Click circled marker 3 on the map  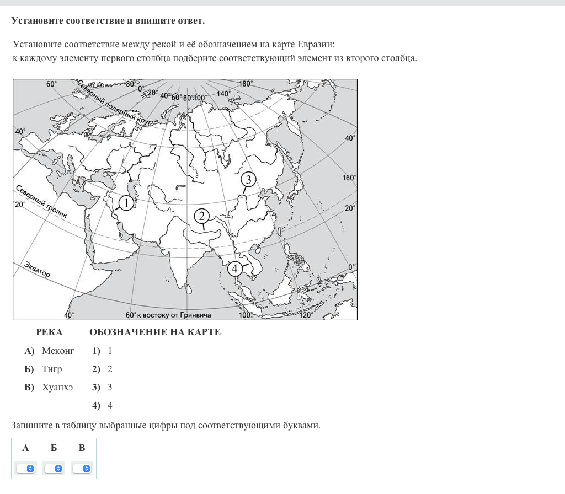[x=248, y=180]
